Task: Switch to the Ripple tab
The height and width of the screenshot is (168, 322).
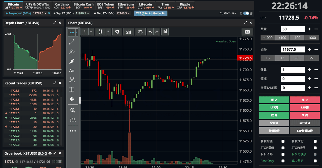Action: (x=185, y=6)
